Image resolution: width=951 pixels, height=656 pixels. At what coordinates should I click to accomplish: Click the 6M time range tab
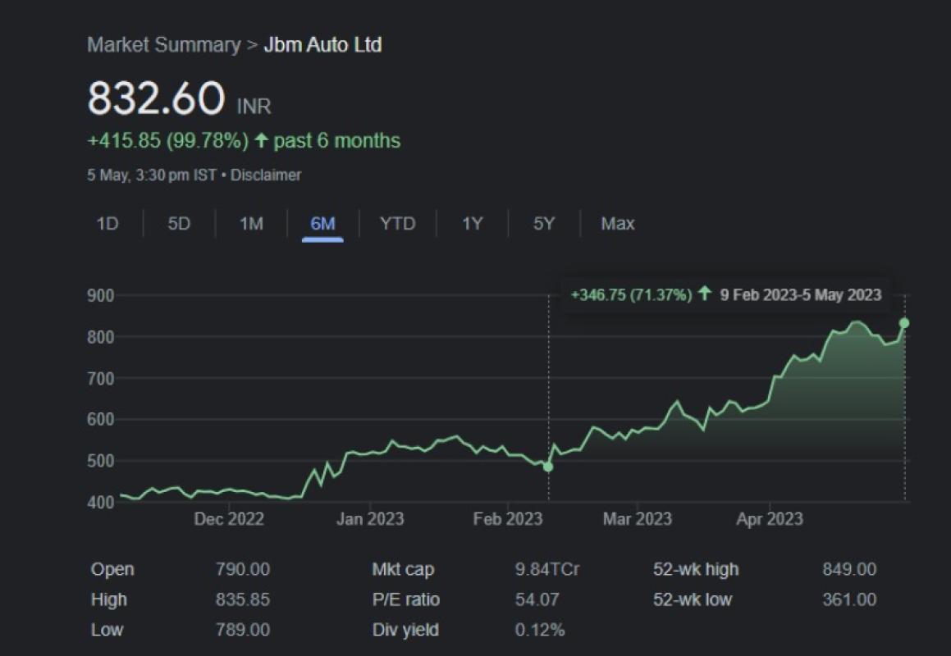click(322, 224)
